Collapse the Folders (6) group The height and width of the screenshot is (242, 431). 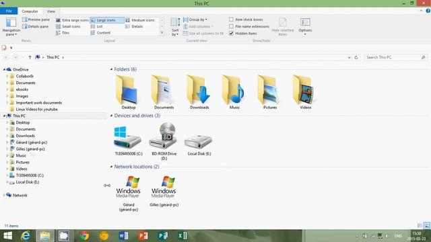click(x=111, y=69)
